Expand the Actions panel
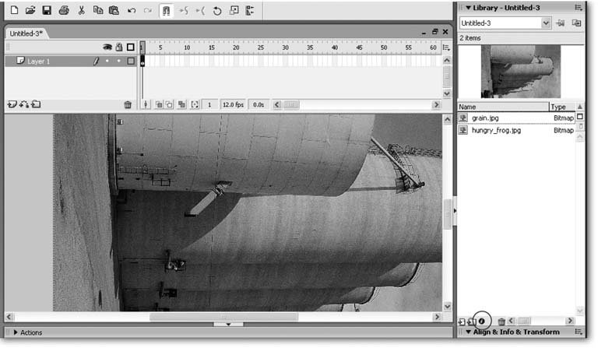The image size is (598, 348). (x=16, y=332)
